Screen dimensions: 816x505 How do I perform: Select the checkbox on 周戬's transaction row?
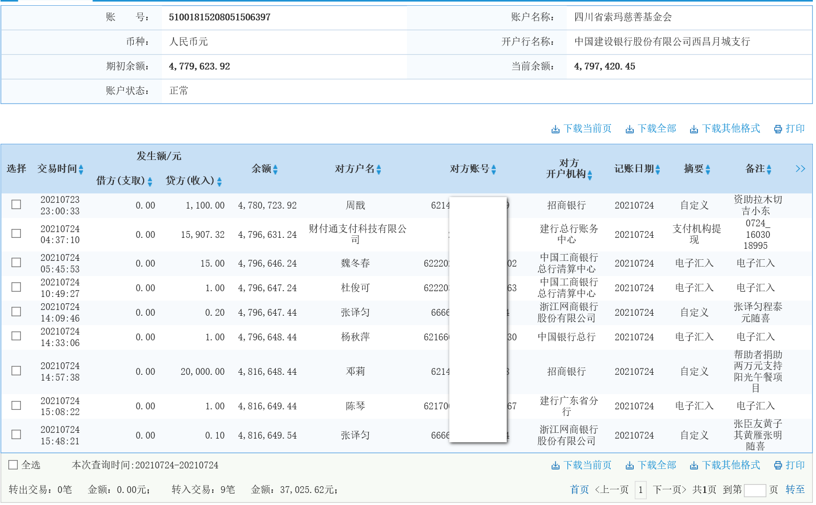click(16, 204)
